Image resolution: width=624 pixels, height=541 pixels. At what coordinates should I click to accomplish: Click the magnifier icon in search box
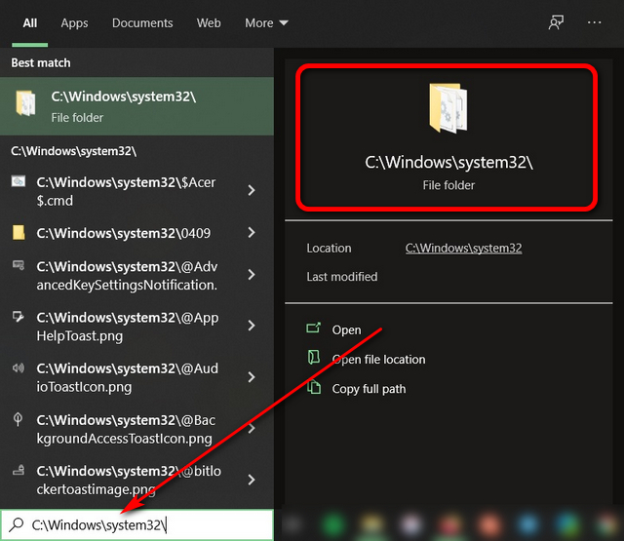17,524
